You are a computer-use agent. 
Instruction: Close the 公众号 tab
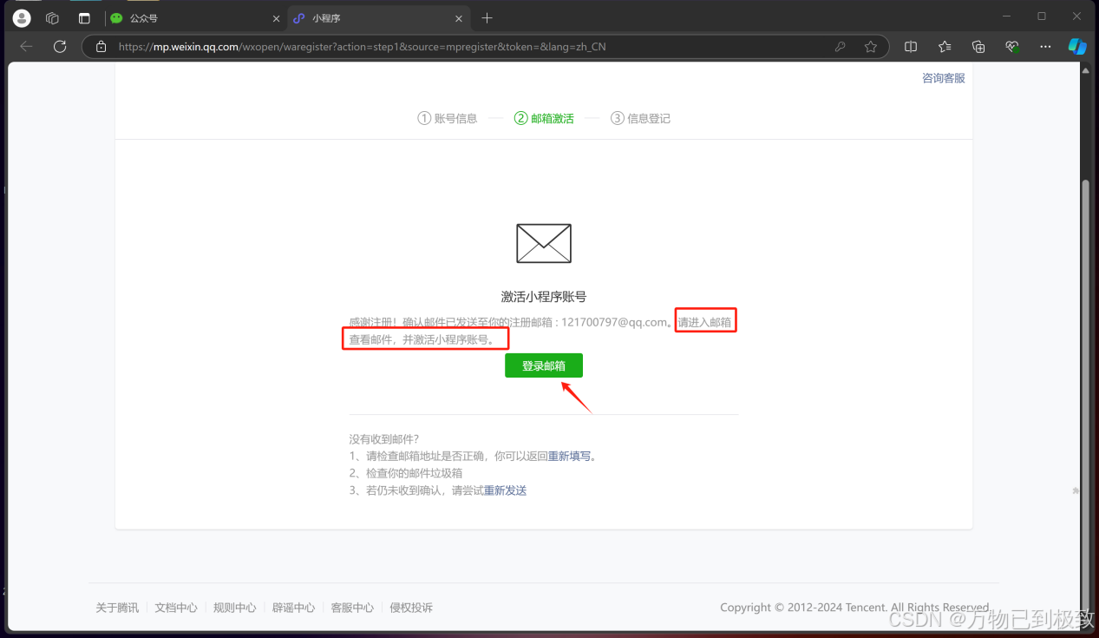[x=276, y=18]
